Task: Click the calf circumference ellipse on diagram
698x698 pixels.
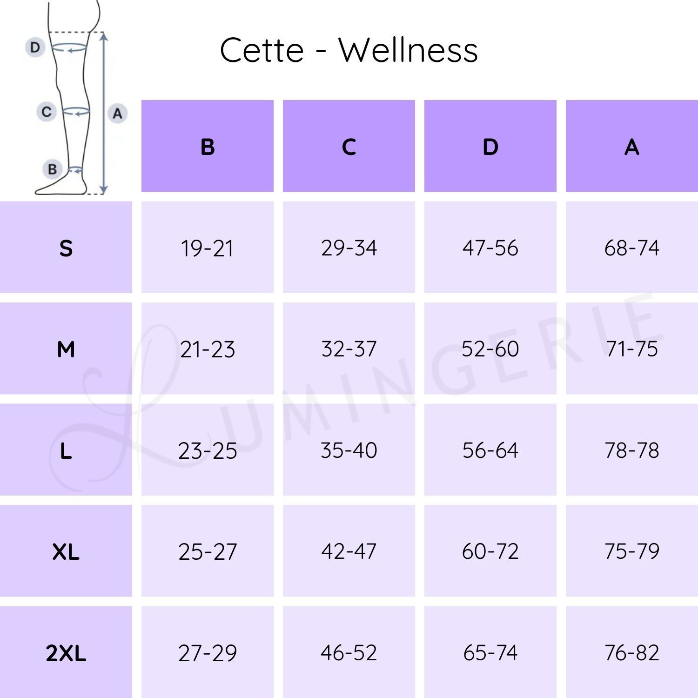Action: click(76, 111)
